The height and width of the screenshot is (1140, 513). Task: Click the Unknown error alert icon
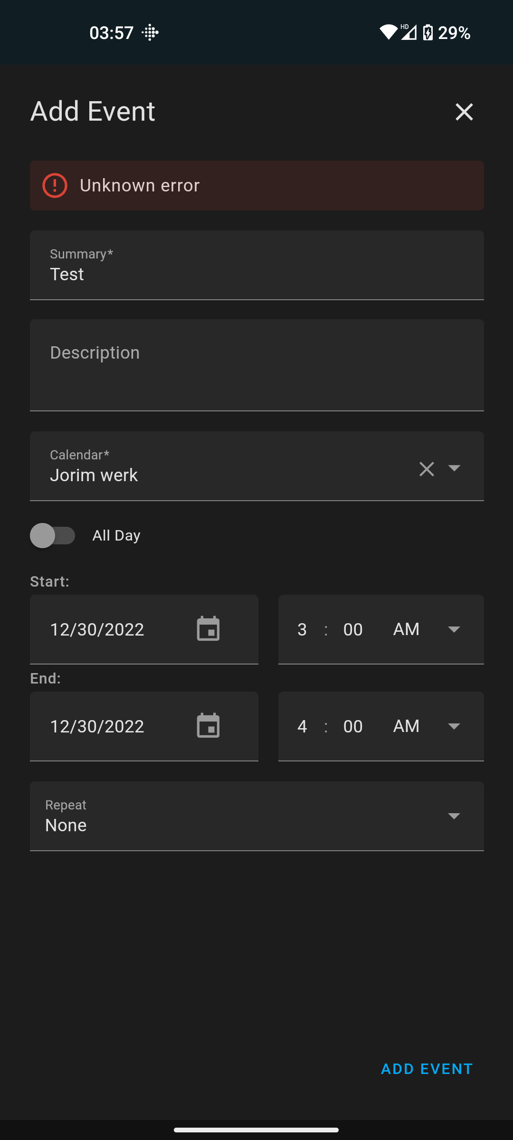55,185
